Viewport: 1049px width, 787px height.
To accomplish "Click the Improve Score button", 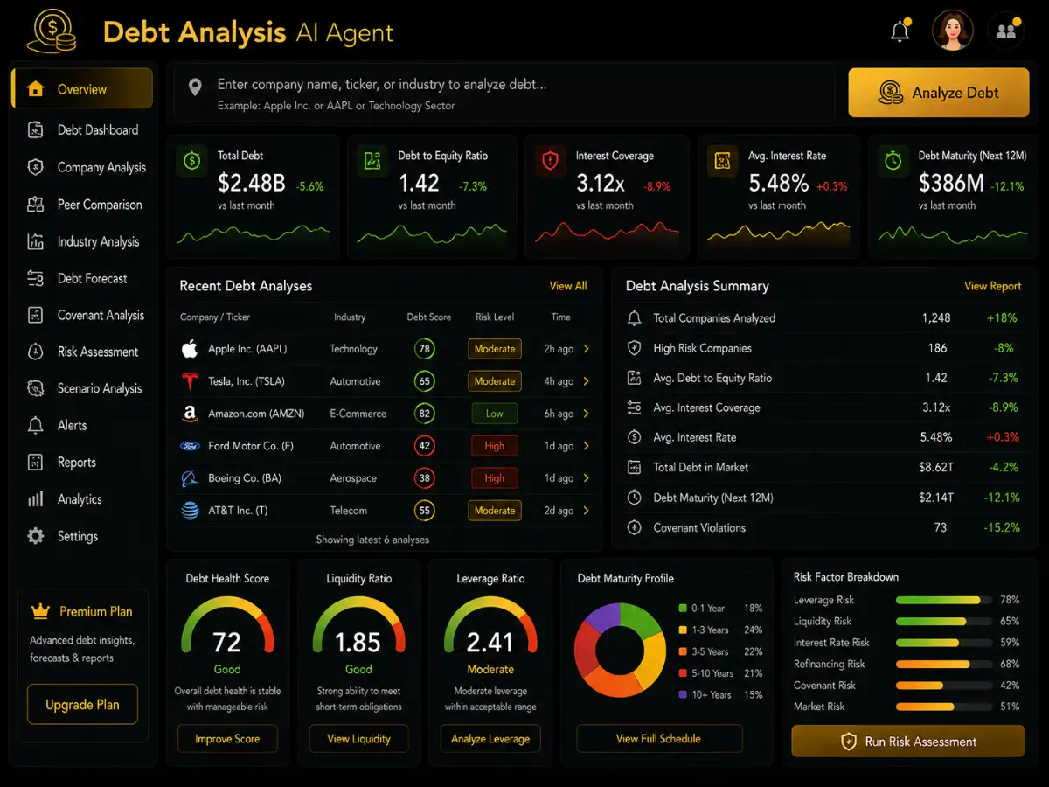I will pos(227,739).
